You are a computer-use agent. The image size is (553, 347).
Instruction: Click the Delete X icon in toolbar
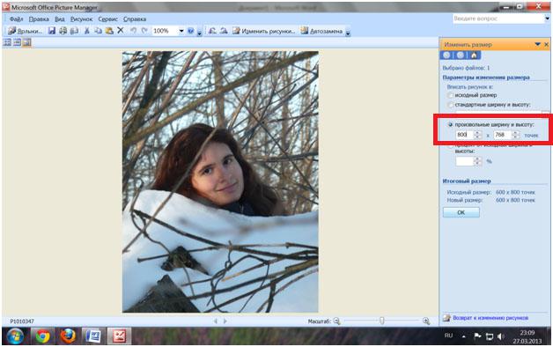point(121,31)
